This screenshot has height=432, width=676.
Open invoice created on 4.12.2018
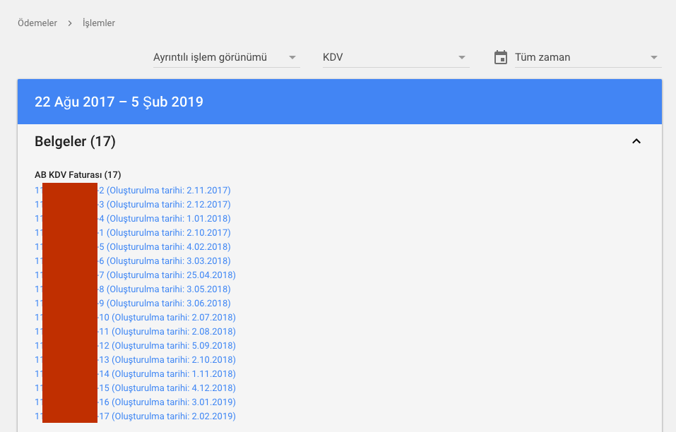(x=136, y=388)
